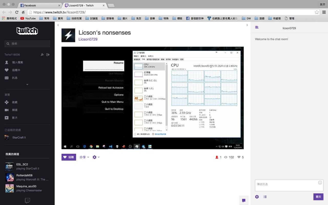328x205 pixels.
Task: Open the emoticon picker in chat box
Action: click(320, 183)
